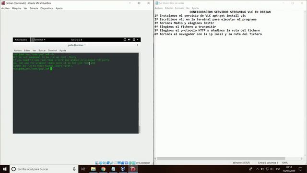Click CTRL DERECHA host key indicator
This screenshot has width=307, height=173.
[143, 163]
